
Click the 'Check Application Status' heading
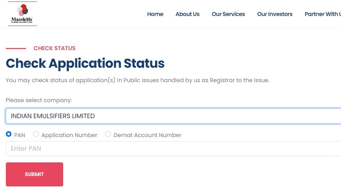[85, 63]
